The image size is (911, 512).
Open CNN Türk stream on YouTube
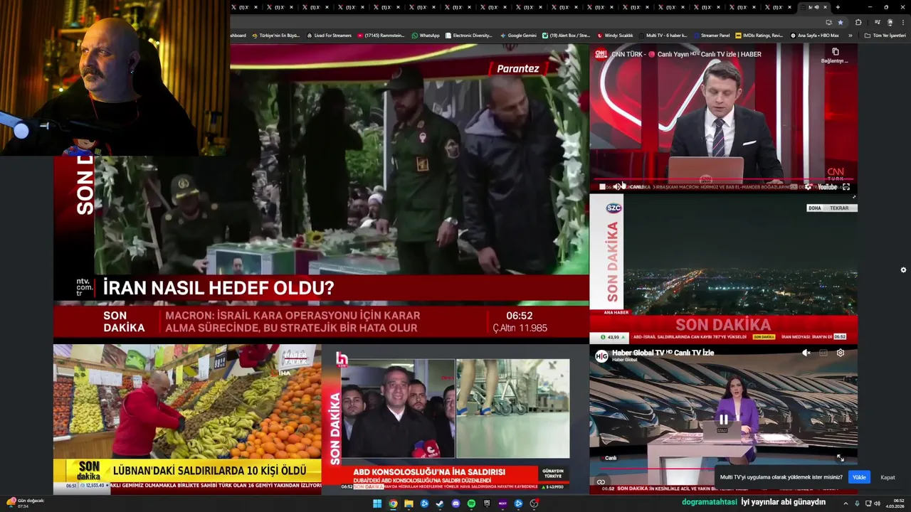(827, 187)
